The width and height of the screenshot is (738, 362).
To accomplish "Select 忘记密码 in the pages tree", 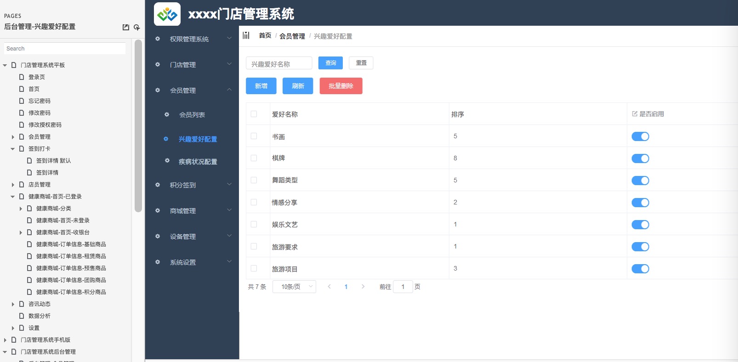I will [x=40, y=101].
